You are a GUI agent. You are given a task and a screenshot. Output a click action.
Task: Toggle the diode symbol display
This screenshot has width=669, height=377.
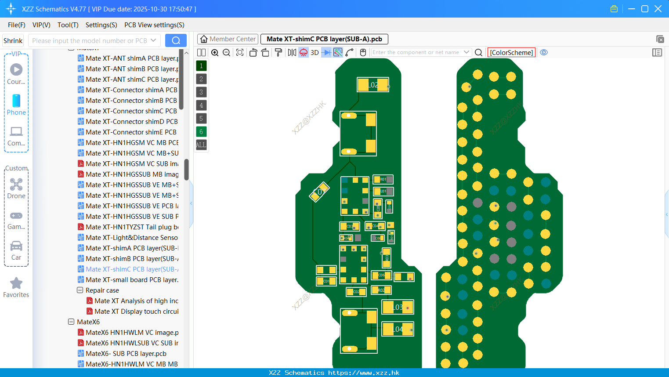point(326,52)
